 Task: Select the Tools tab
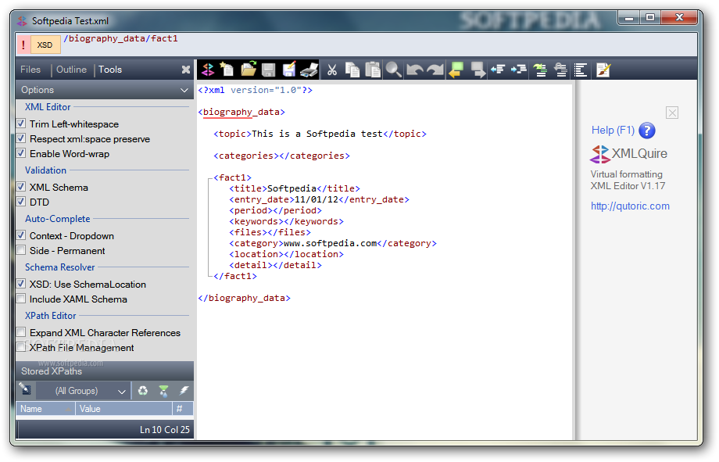pos(110,70)
